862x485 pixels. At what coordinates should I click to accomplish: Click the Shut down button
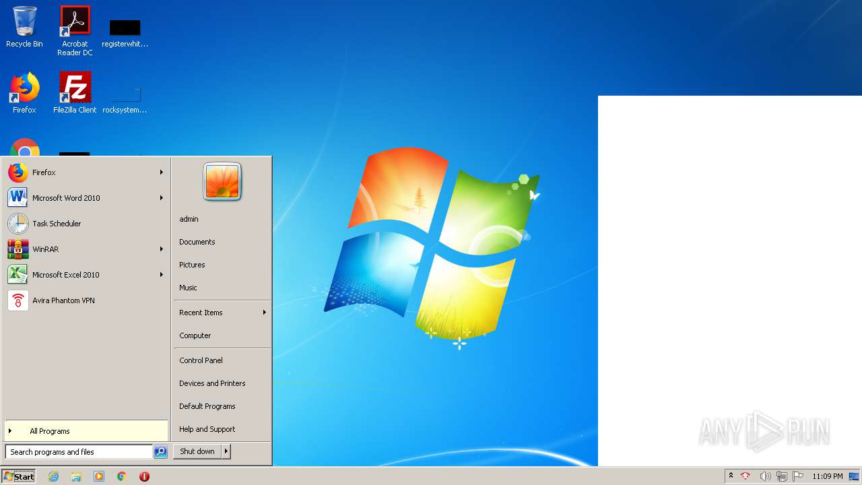(x=197, y=451)
